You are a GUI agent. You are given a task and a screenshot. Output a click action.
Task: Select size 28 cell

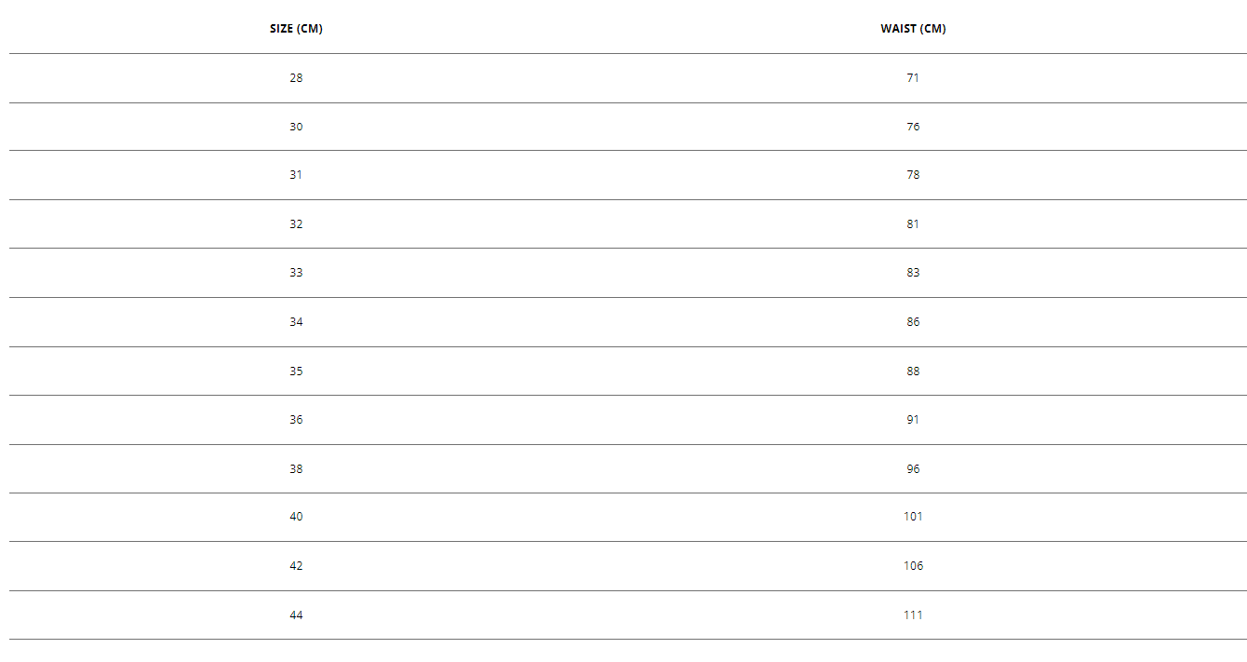(x=296, y=78)
